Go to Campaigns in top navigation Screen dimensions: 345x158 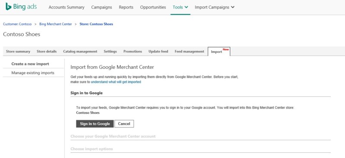[102, 7]
